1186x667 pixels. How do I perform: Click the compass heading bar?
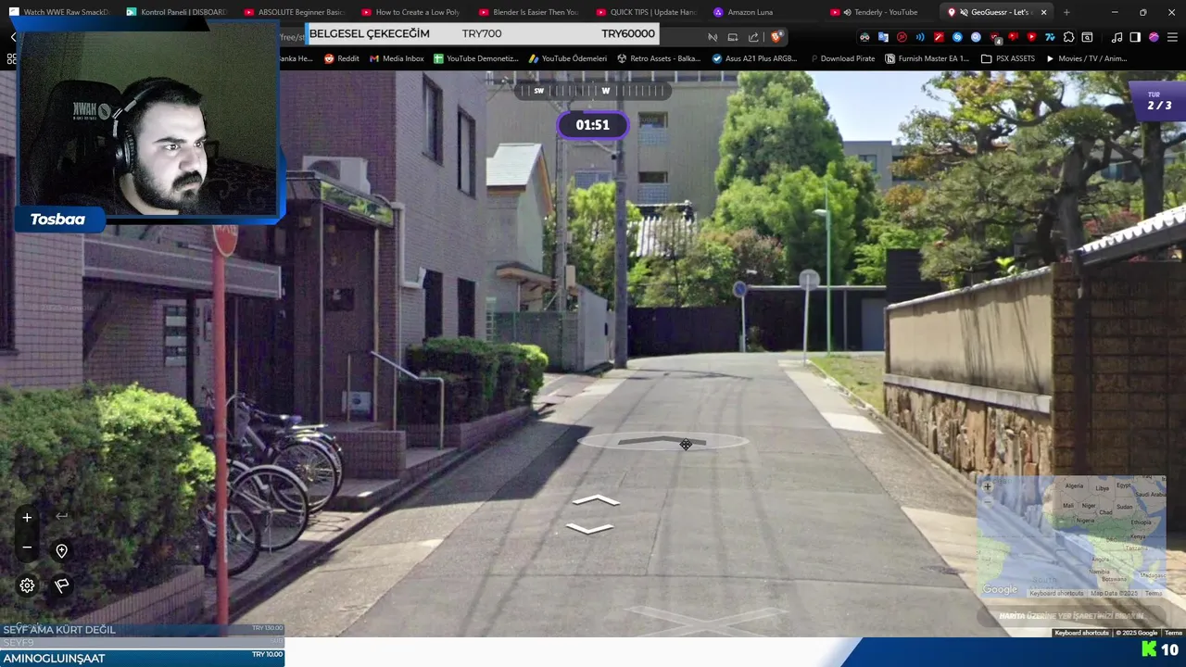[593, 91]
